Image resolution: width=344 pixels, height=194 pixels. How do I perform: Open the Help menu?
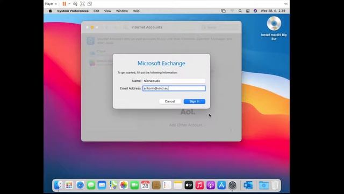tap(136, 11)
